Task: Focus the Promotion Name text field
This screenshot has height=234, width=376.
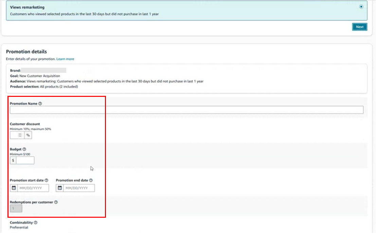Action: (x=186, y=110)
